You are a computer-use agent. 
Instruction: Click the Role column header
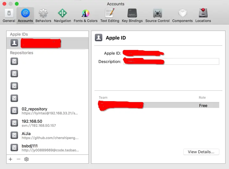click(202, 97)
